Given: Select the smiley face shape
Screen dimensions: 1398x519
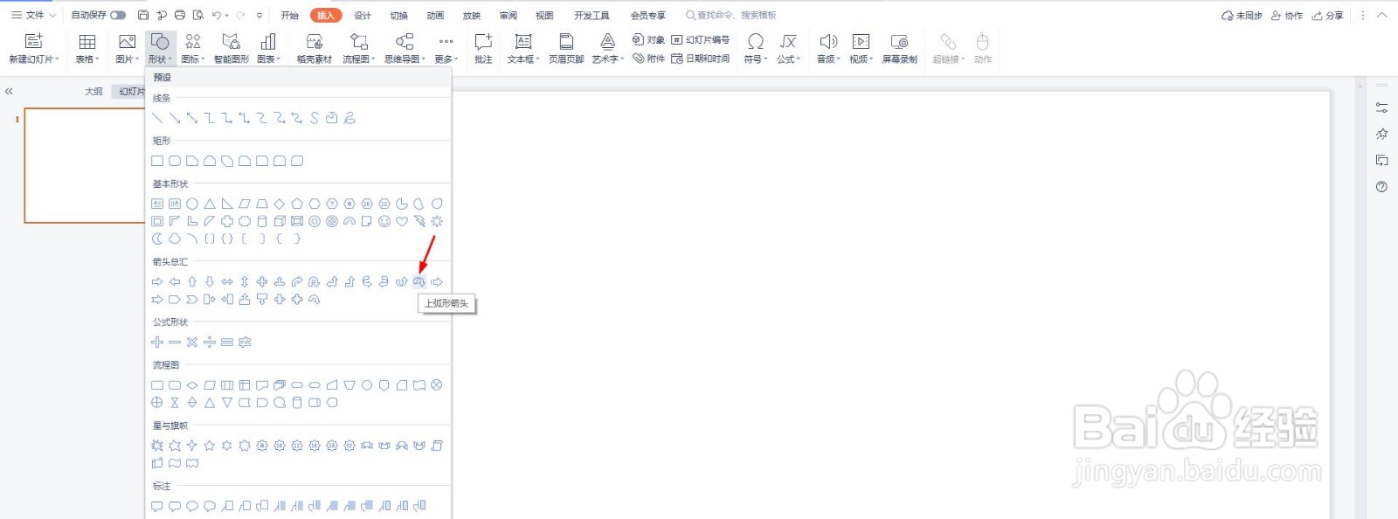Looking at the screenshot, I should pos(384,221).
